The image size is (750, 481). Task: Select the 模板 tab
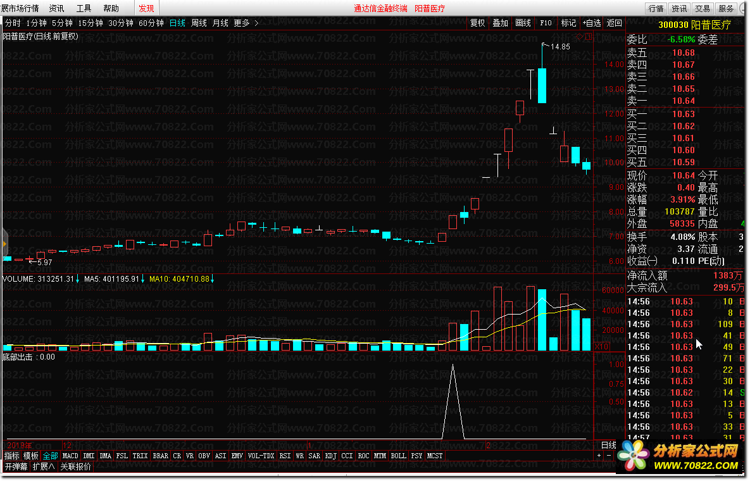tap(30, 456)
